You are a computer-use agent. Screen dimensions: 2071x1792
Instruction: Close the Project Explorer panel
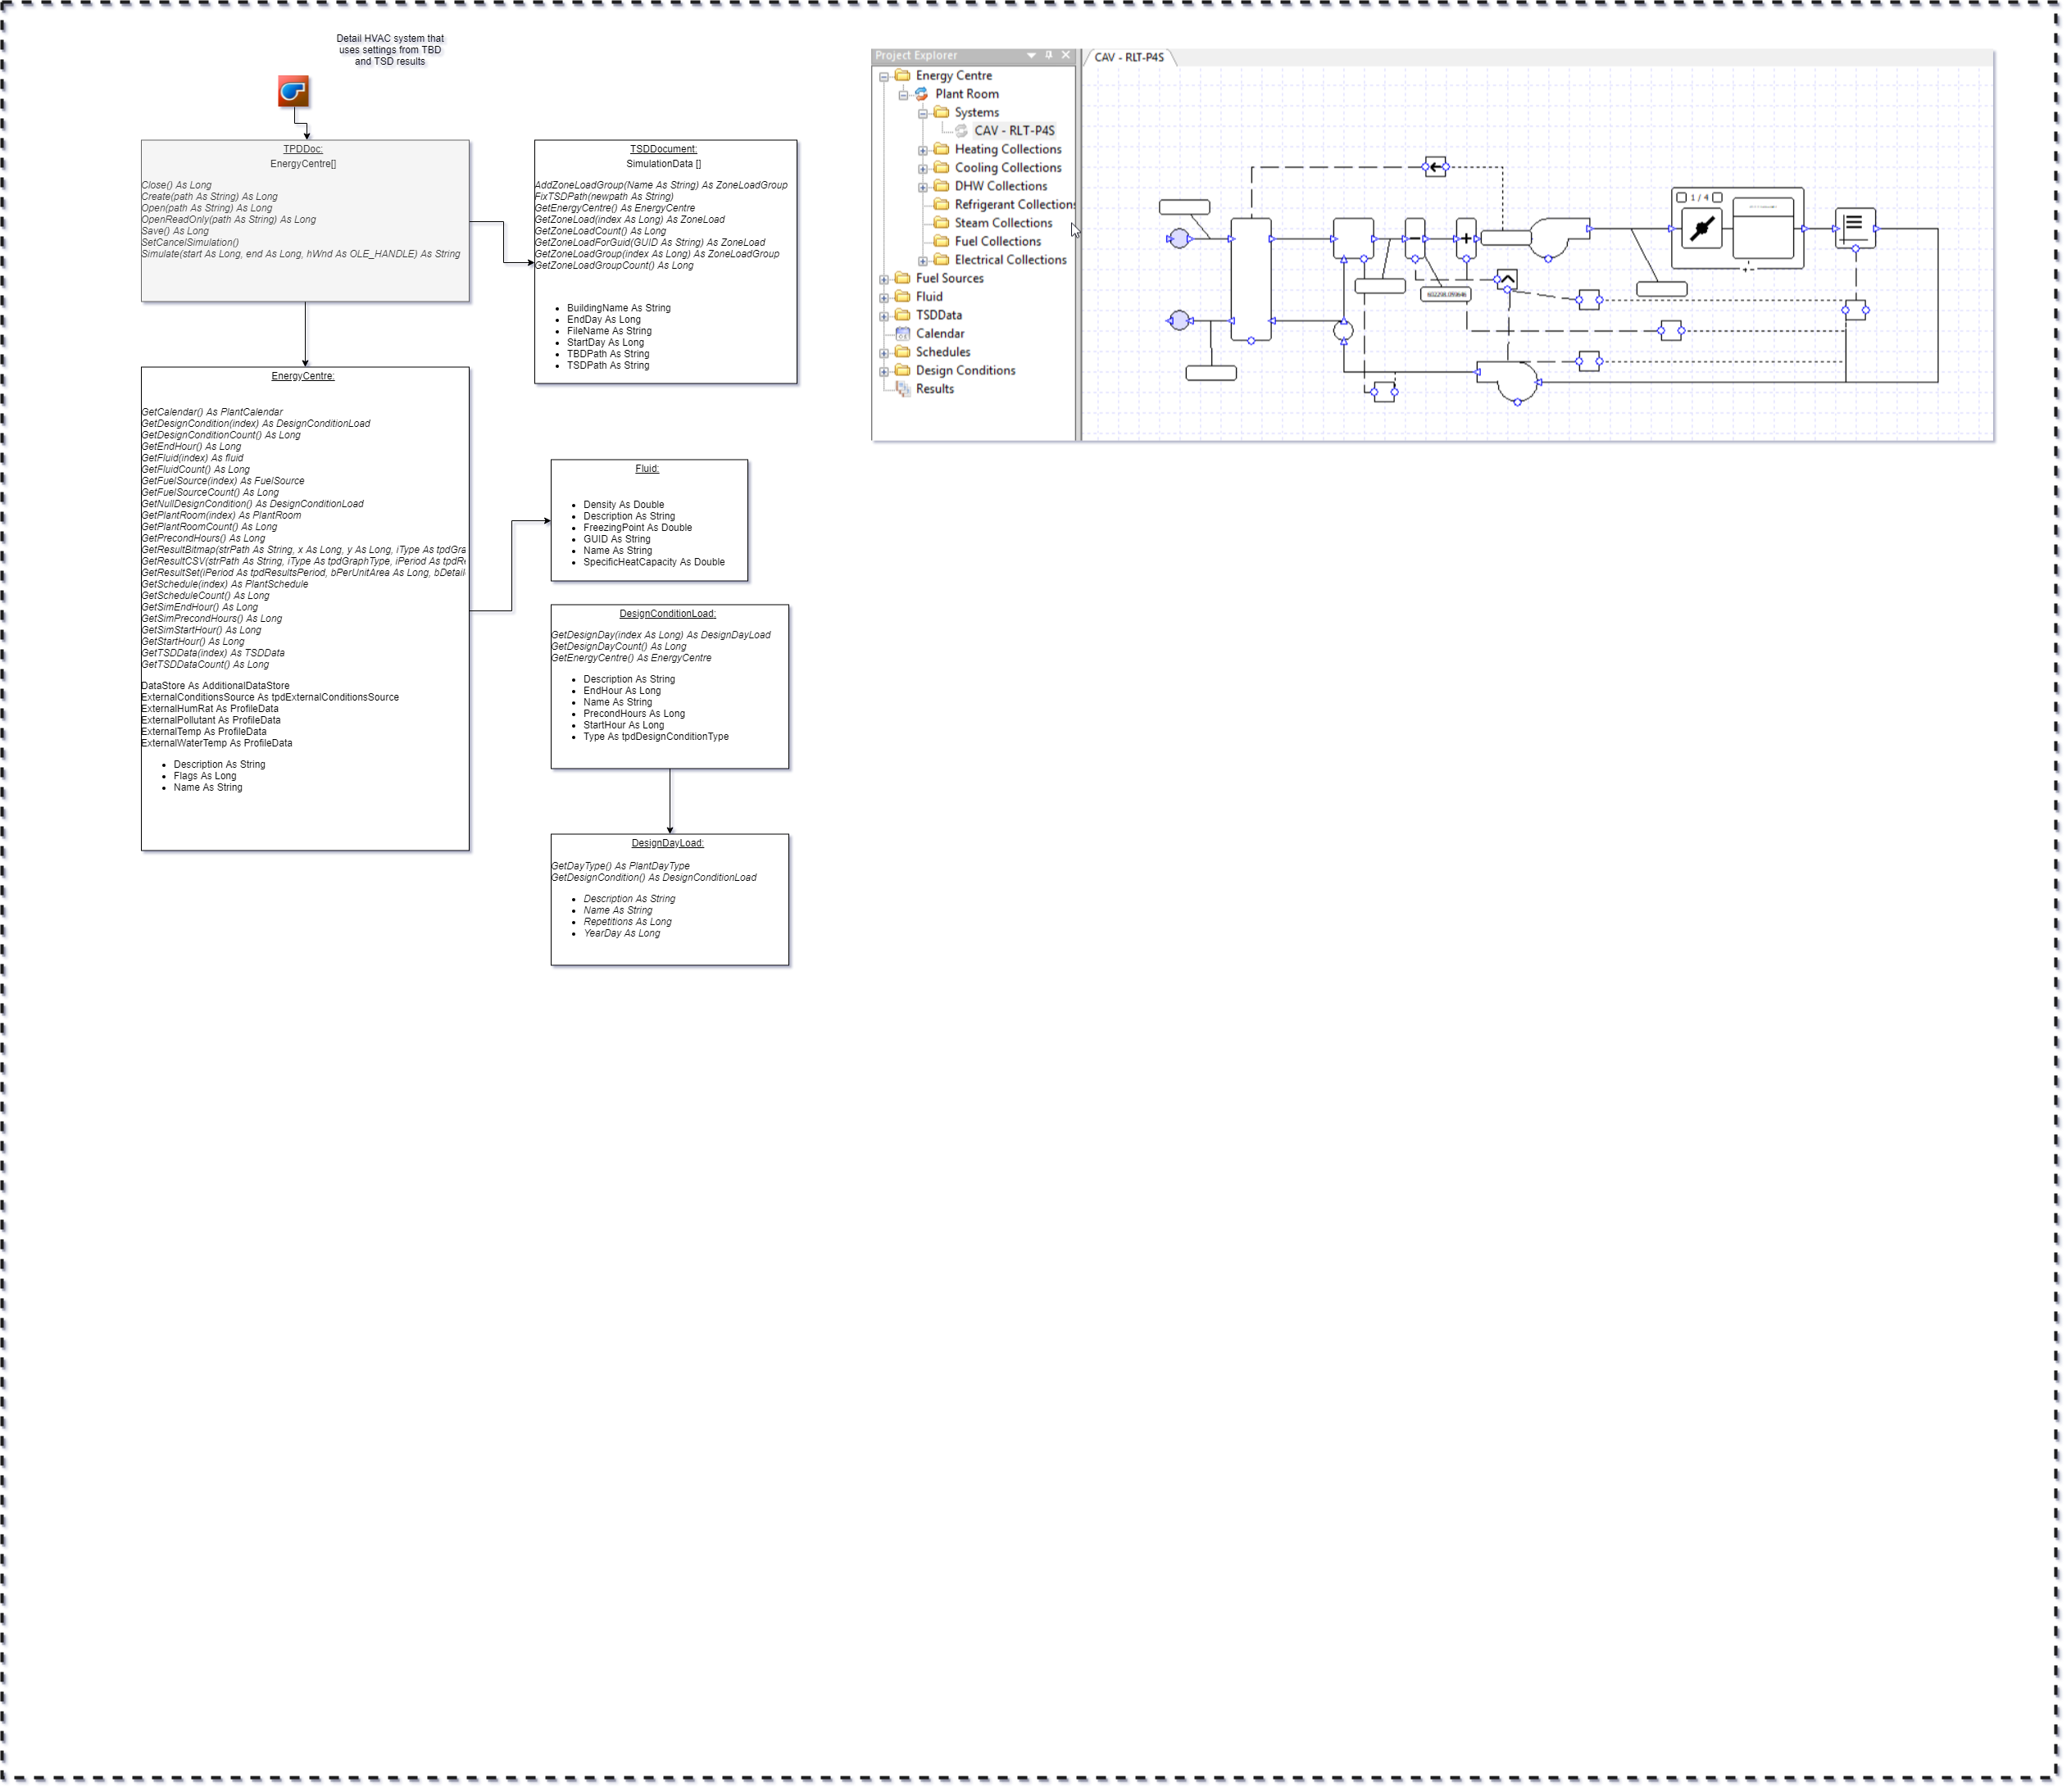[1066, 56]
